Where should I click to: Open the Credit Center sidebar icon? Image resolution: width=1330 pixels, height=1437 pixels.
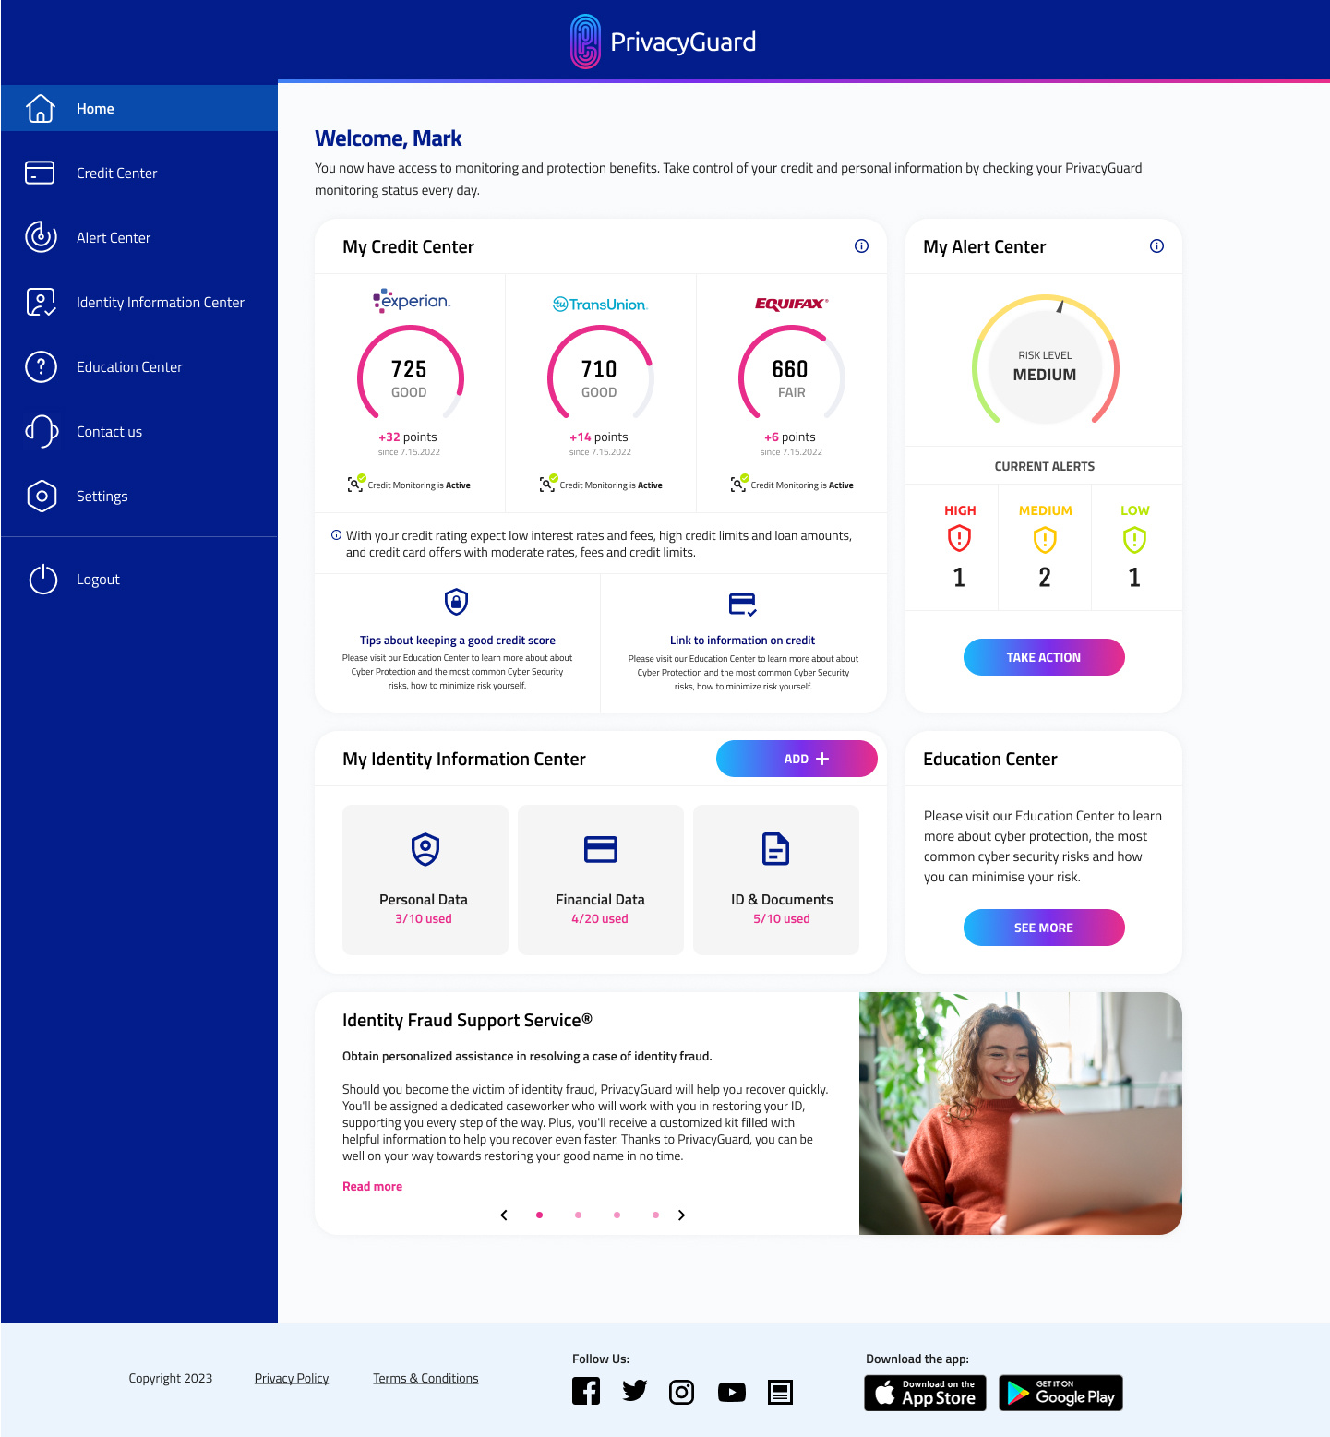[x=40, y=173]
